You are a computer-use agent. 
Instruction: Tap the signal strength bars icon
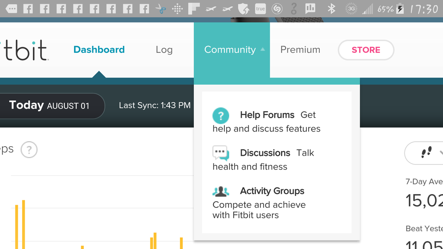coord(368,9)
